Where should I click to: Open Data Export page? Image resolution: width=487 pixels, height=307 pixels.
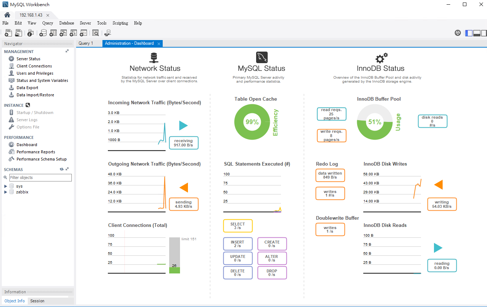coord(27,88)
